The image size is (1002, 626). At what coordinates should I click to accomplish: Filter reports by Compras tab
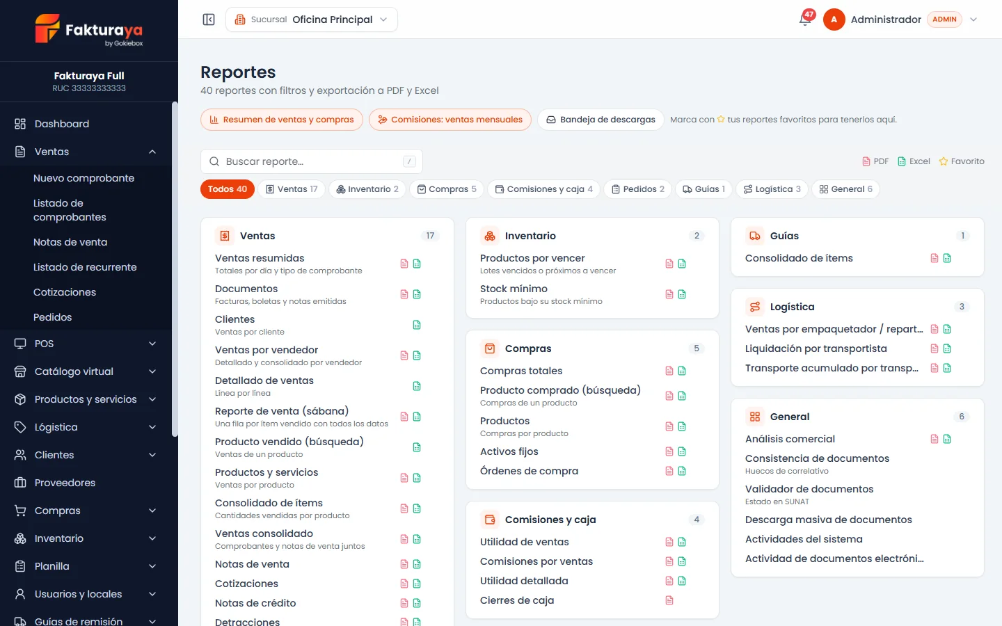click(447, 189)
